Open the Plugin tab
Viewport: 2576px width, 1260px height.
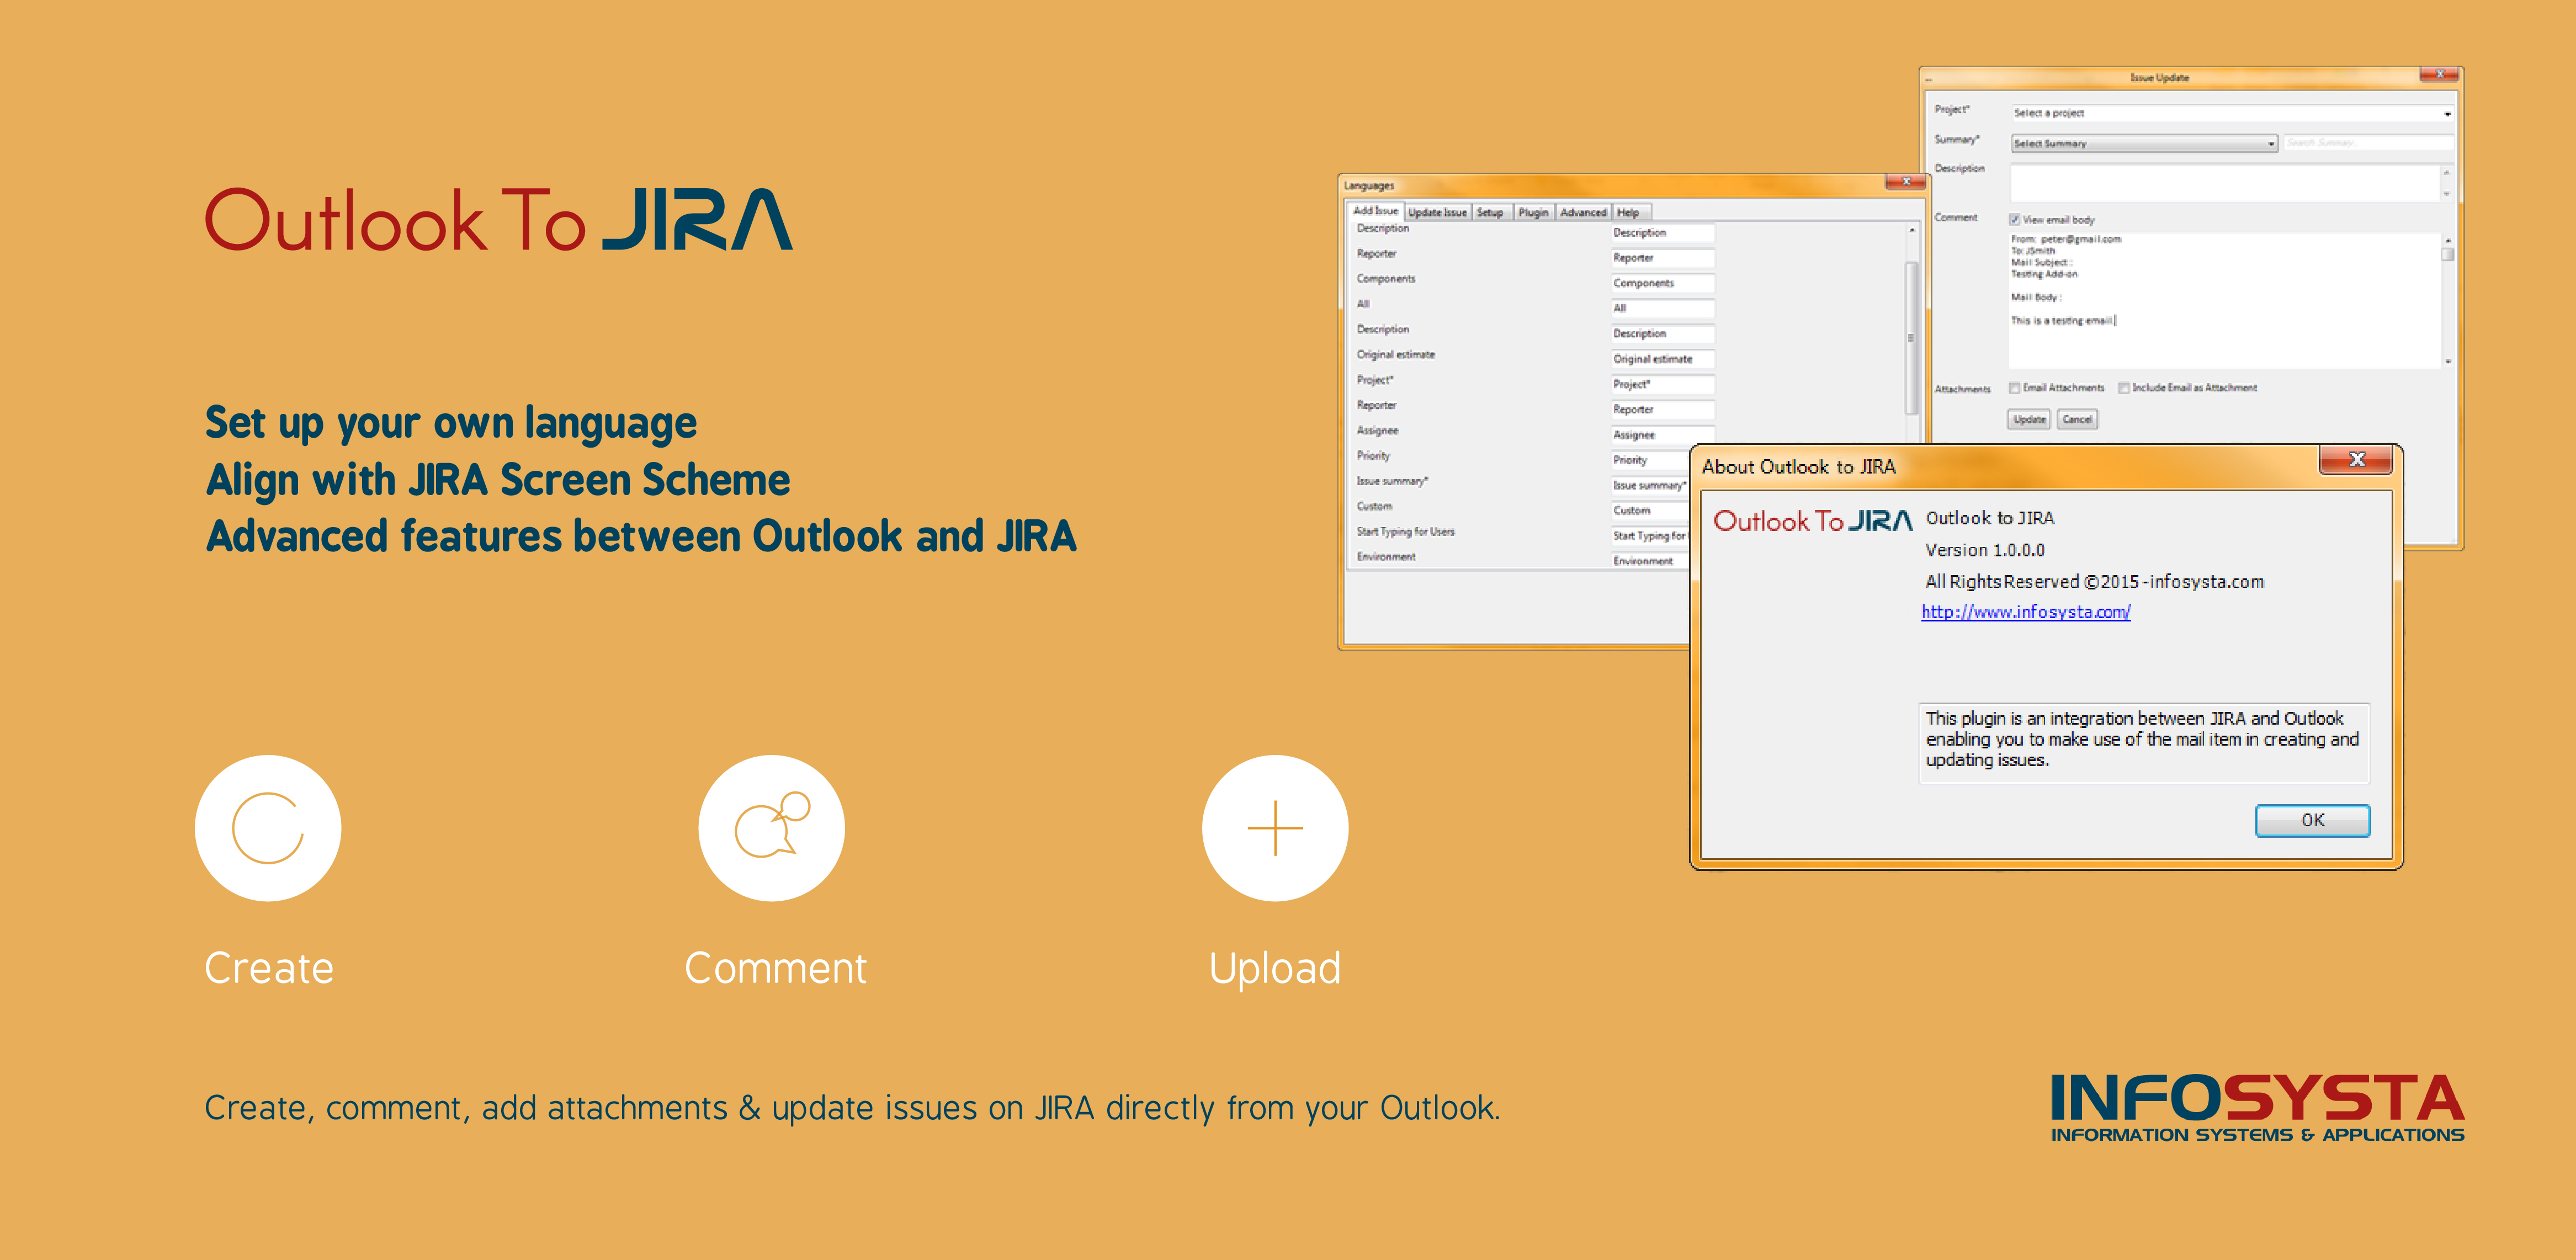(1533, 212)
